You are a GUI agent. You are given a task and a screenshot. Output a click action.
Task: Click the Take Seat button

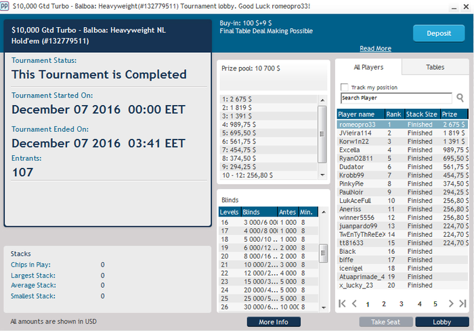(386, 322)
